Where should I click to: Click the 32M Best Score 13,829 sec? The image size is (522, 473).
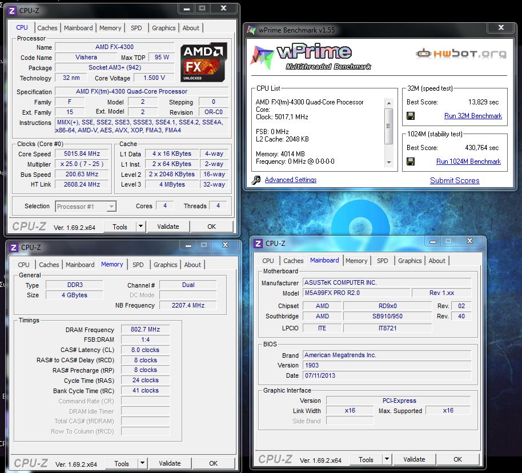click(483, 102)
